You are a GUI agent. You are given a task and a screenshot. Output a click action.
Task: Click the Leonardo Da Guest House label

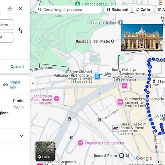pyautogui.click(x=42, y=98)
